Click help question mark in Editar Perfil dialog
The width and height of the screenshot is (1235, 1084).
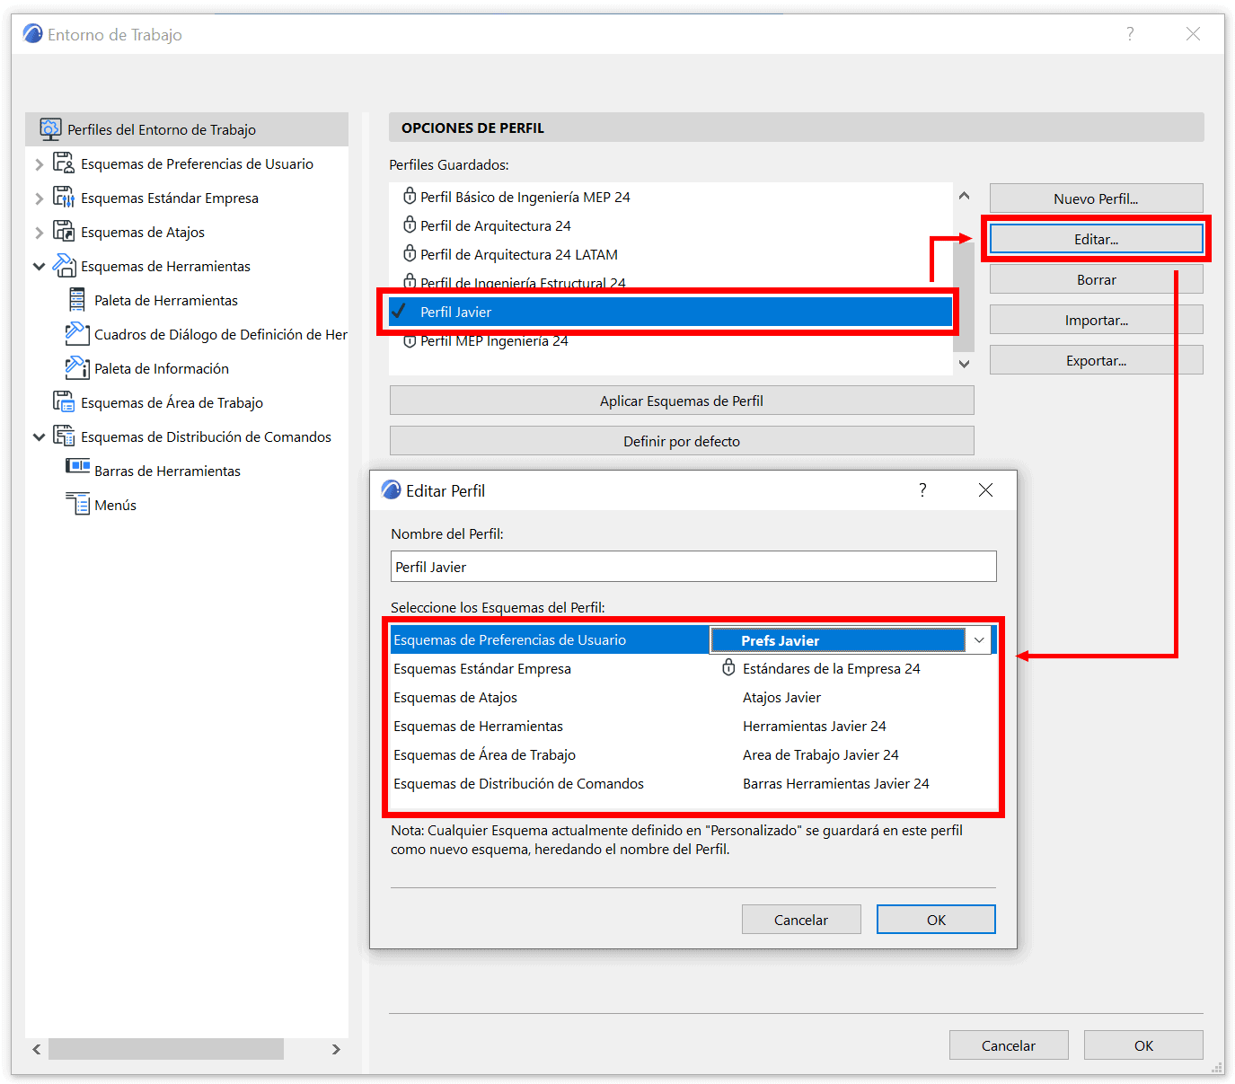tap(922, 489)
